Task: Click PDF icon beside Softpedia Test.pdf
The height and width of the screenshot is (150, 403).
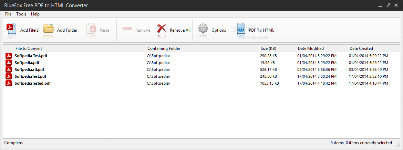Action: coord(9,56)
